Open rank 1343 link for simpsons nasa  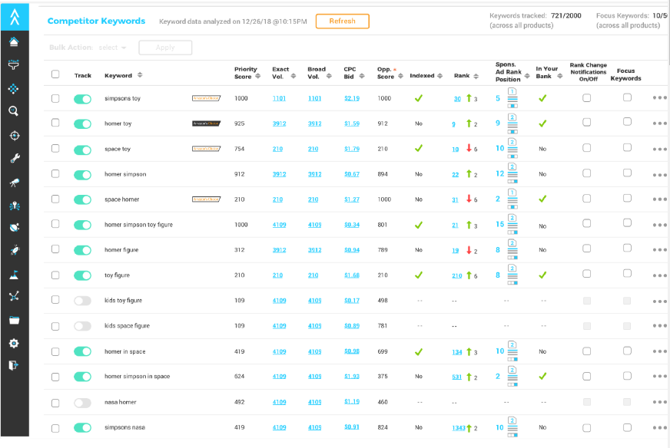click(459, 428)
